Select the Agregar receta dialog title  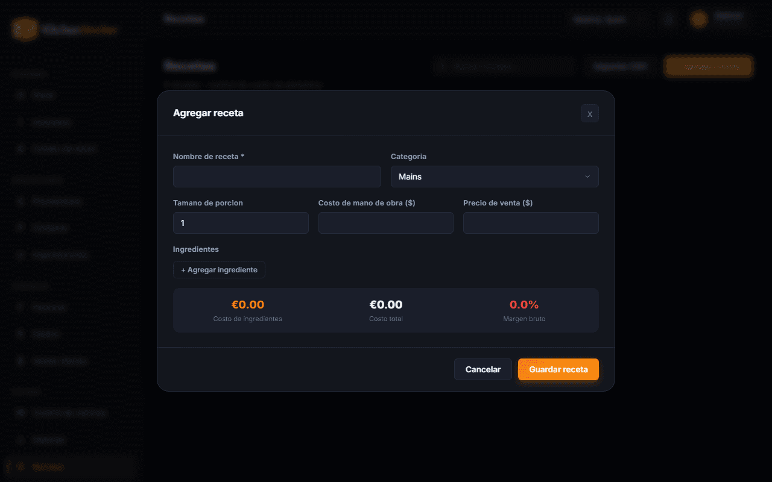pos(208,113)
